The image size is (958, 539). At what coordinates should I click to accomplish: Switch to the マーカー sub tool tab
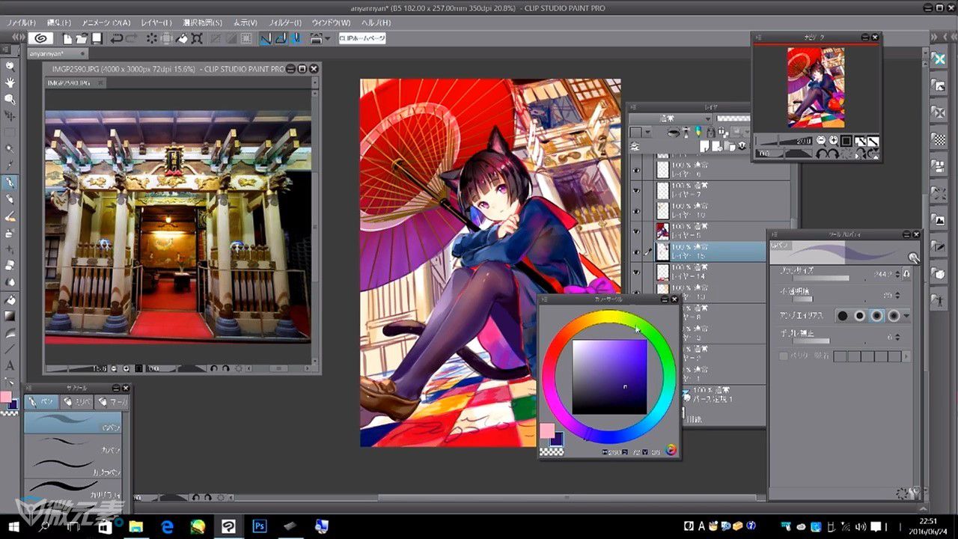[x=110, y=403]
